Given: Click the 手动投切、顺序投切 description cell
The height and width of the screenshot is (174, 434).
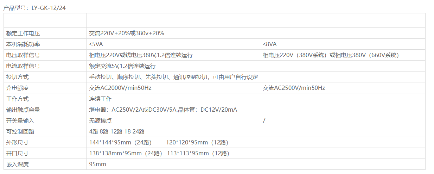Looking at the screenshot, I should 173,77.
